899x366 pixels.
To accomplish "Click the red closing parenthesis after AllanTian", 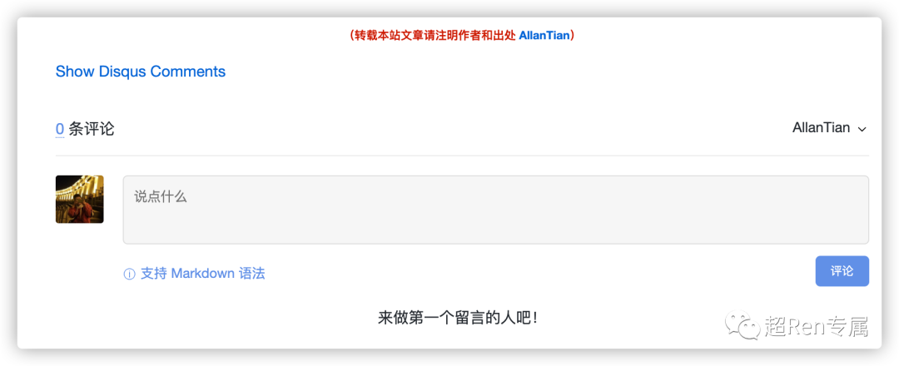I will (573, 36).
